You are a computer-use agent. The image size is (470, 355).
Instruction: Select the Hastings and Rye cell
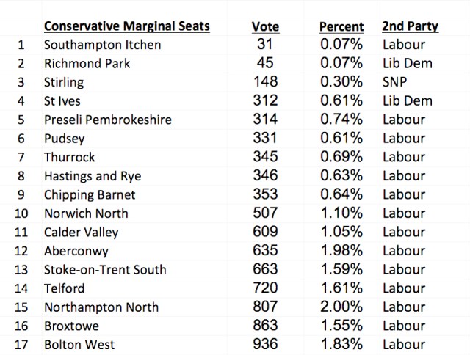click(x=93, y=176)
